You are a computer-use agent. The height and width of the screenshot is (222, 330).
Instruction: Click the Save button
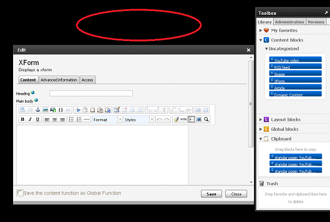211,194
